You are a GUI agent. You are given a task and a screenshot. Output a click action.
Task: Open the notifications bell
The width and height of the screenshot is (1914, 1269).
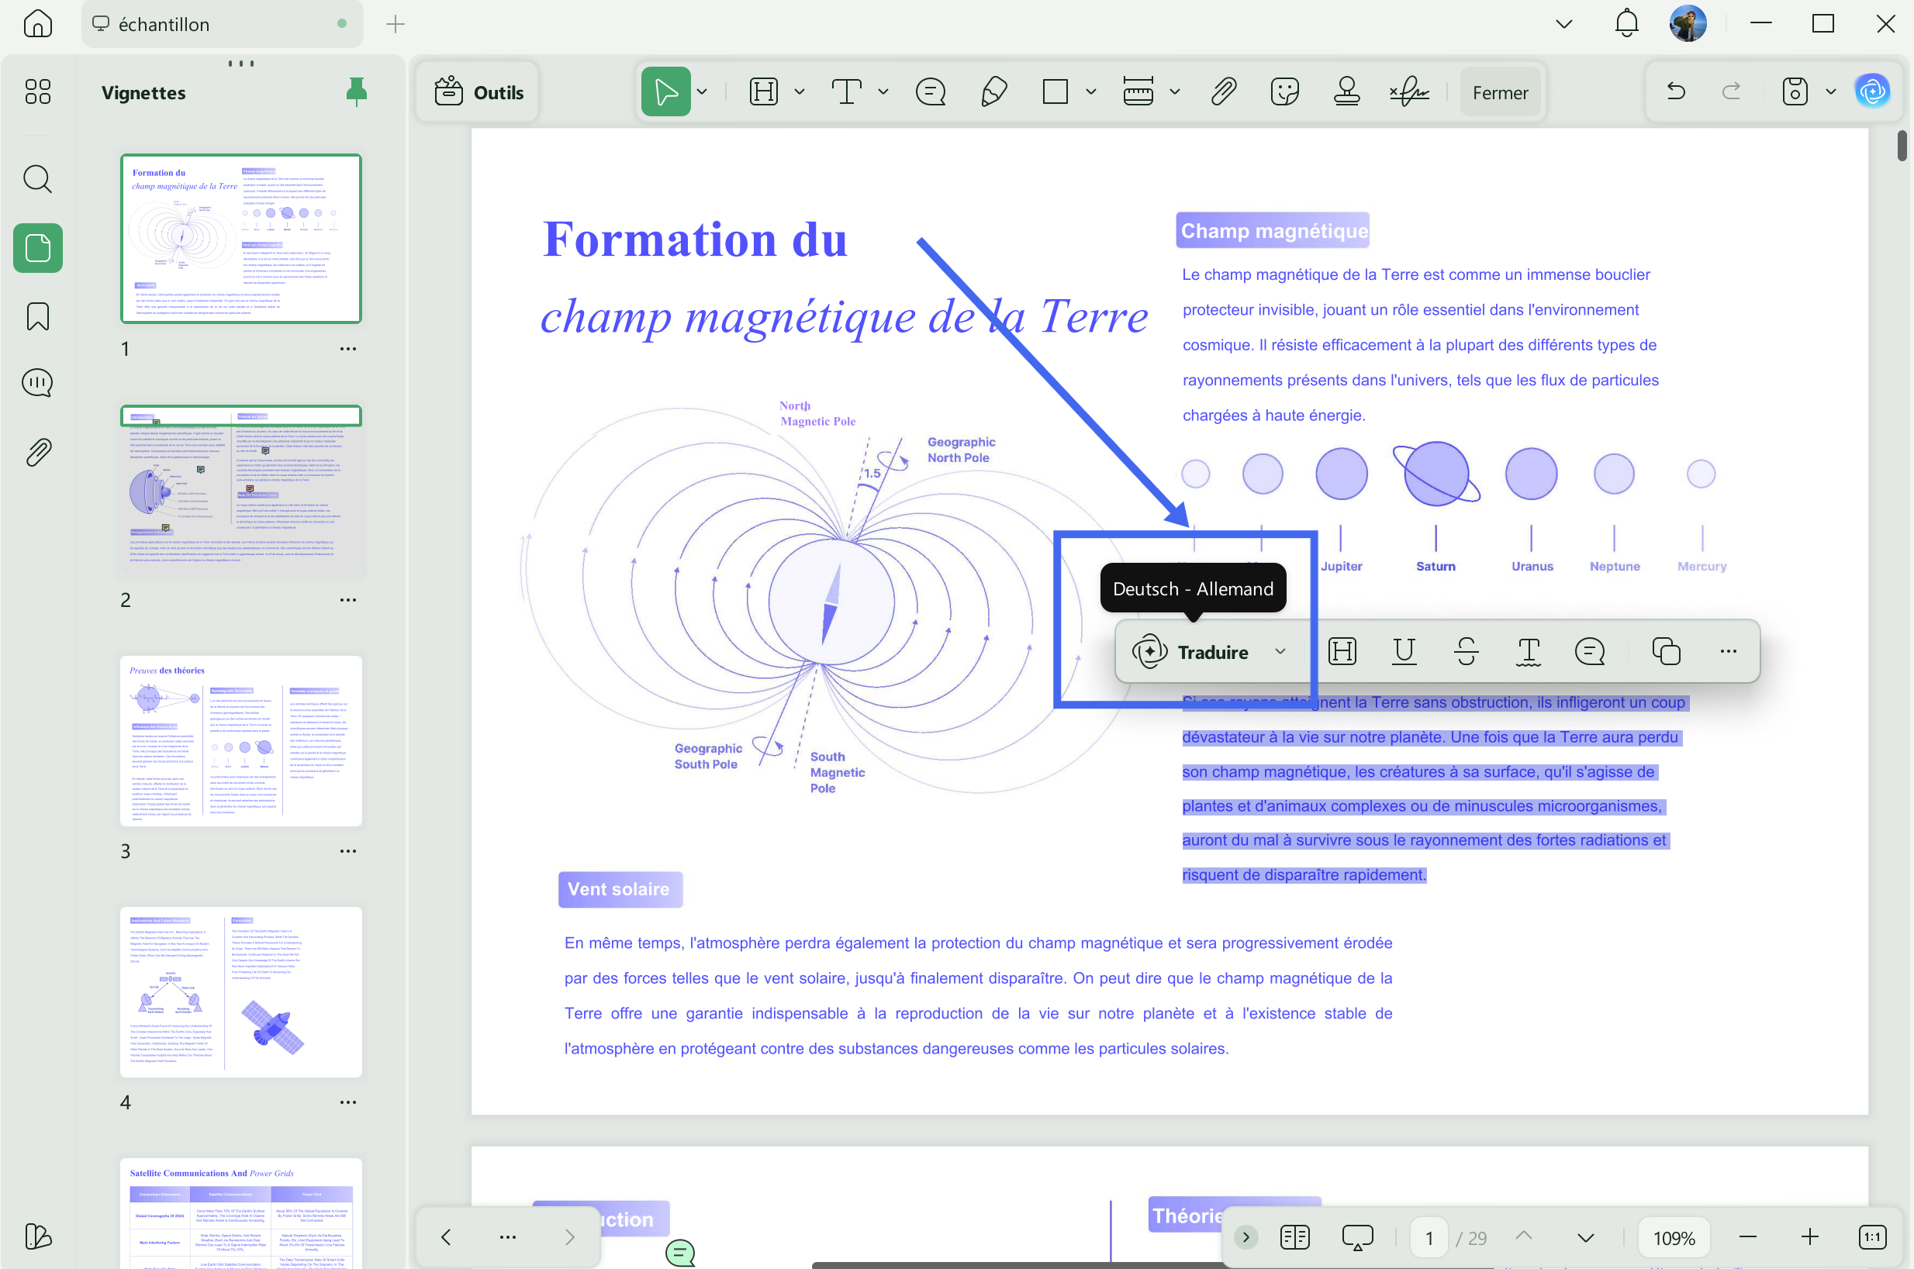[x=1626, y=23]
